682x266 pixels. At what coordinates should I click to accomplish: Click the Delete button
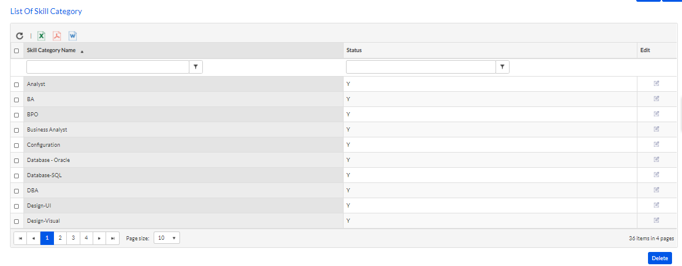point(660,258)
